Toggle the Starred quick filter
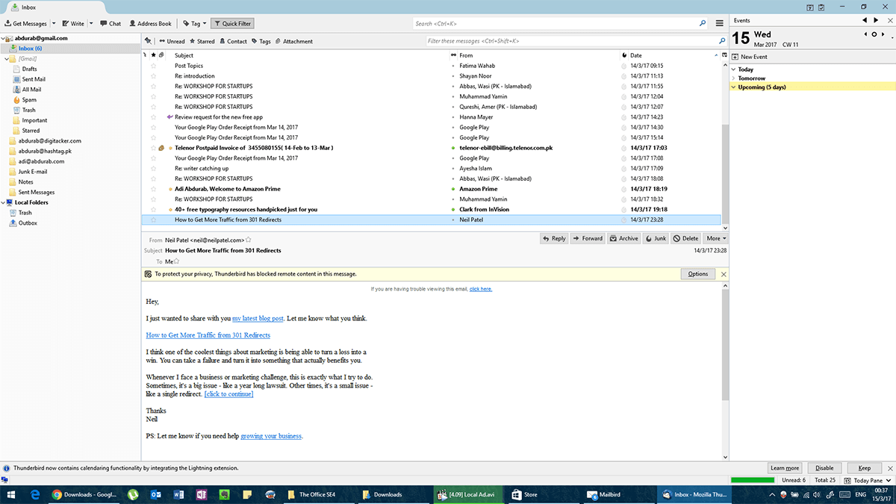Image resolution: width=896 pixels, height=504 pixels. tap(202, 41)
